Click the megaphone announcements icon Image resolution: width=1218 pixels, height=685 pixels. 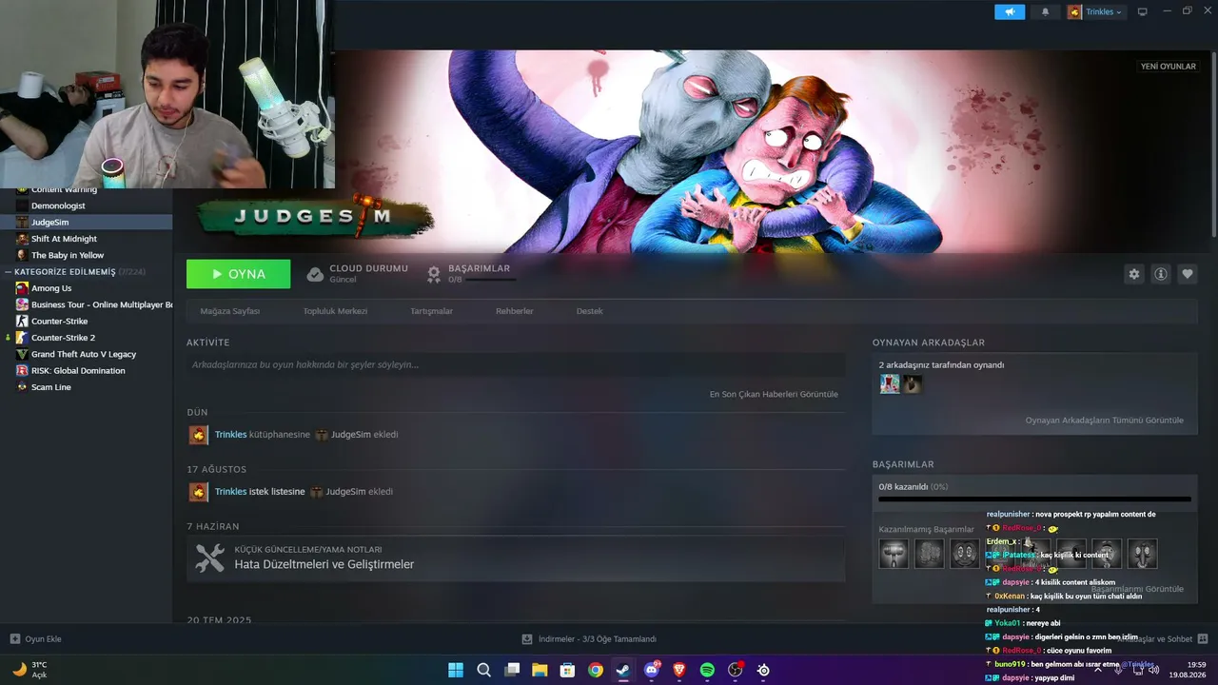click(x=1010, y=11)
